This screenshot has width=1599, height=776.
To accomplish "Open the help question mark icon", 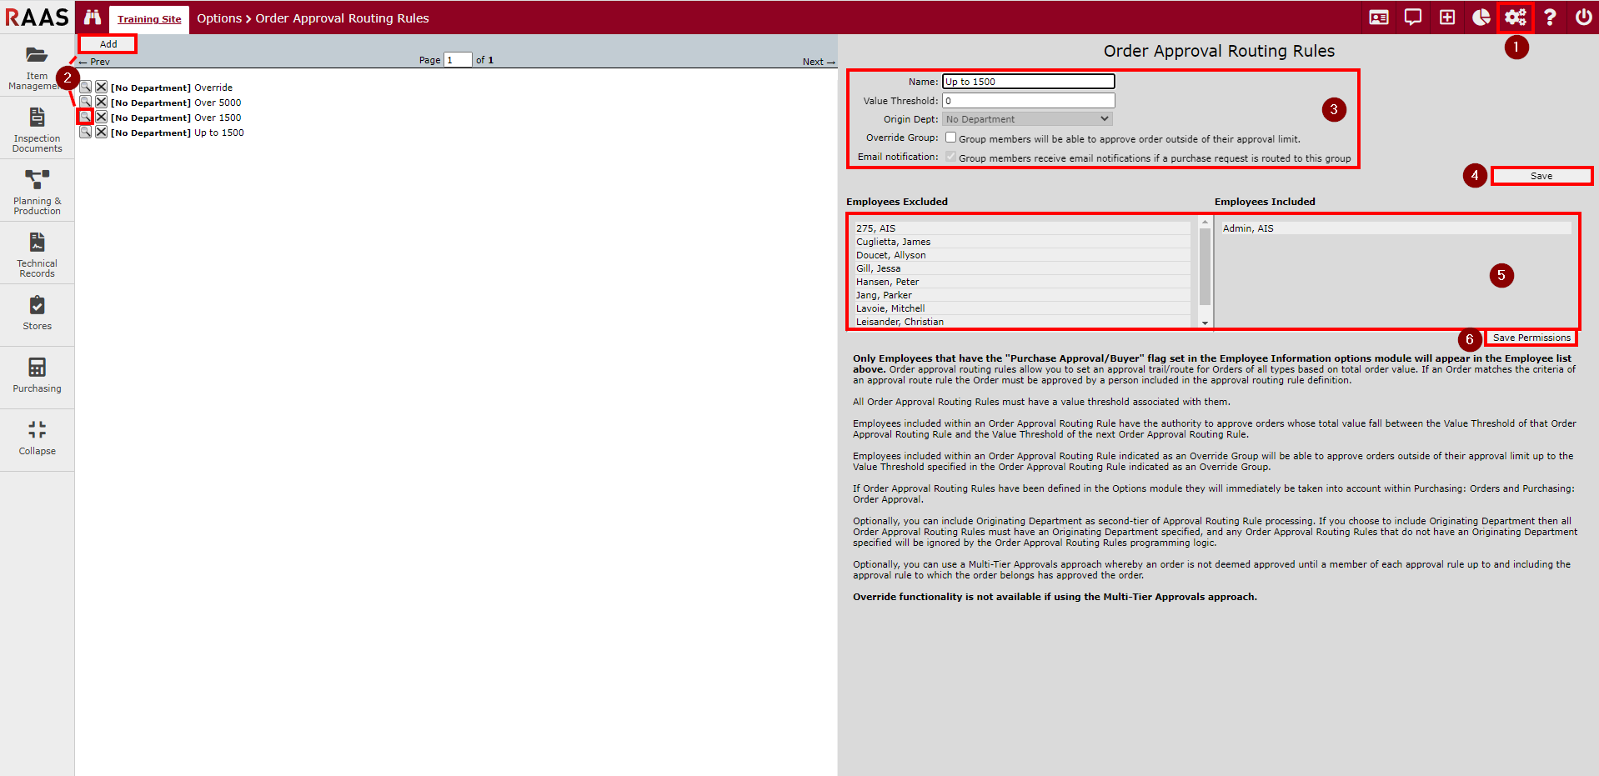I will click(x=1549, y=18).
